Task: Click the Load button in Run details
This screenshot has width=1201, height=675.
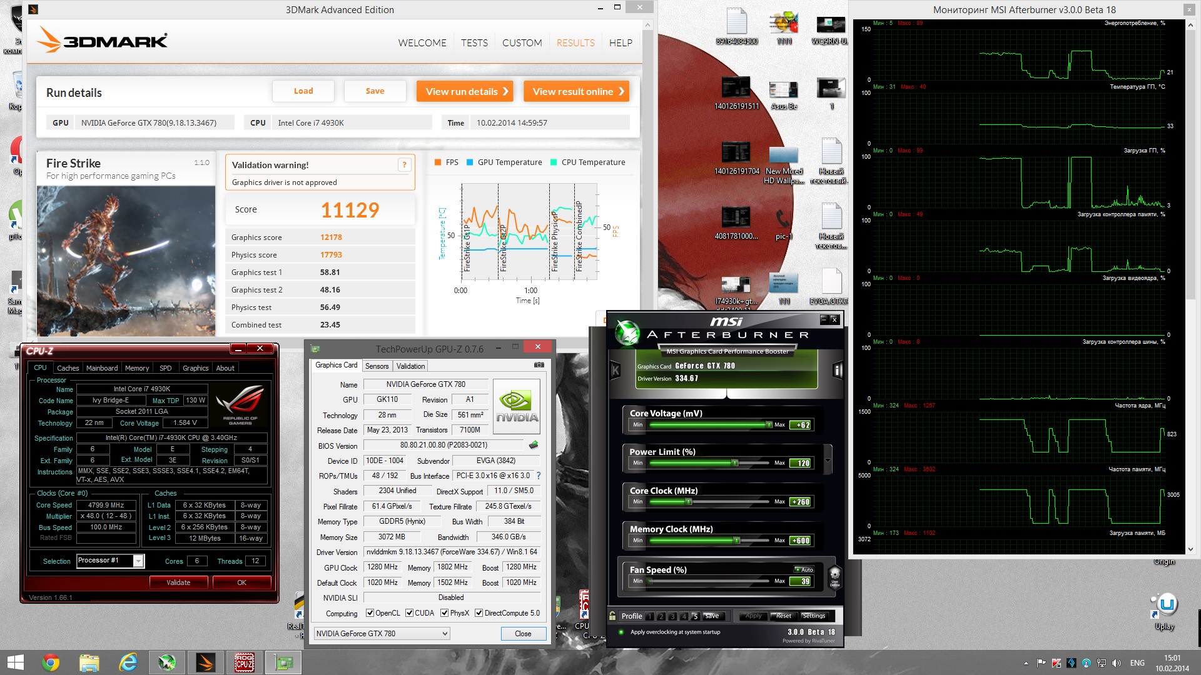Action: pyautogui.click(x=303, y=91)
